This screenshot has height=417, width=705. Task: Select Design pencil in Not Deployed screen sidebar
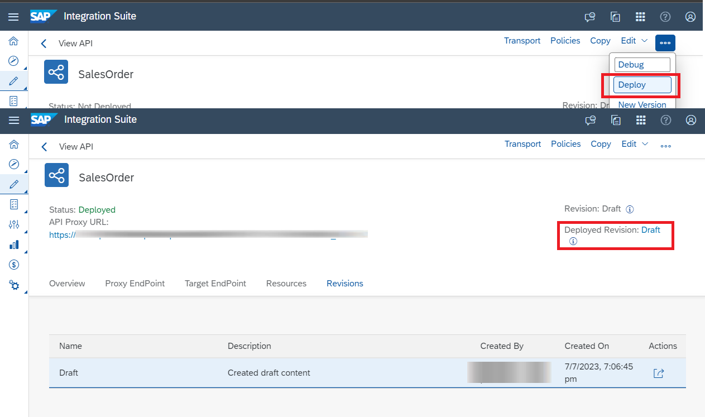13,81
